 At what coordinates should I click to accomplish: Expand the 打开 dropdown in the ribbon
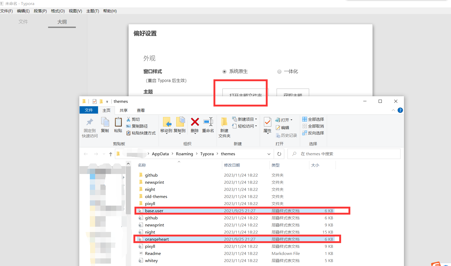pos(284,120)
